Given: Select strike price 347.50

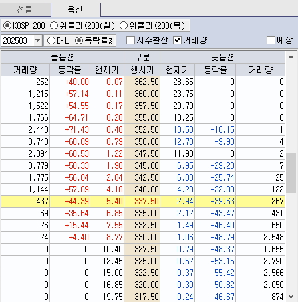Looking at the screenshot, I should click(x=142, y=153).
